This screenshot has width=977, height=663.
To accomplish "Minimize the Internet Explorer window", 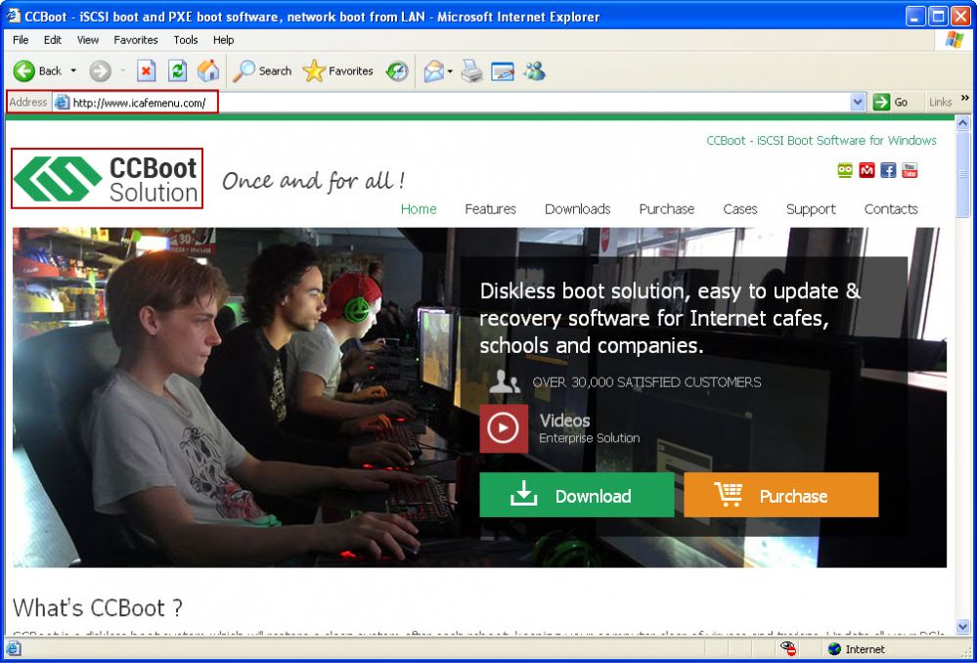I will (x=916, y=16).
